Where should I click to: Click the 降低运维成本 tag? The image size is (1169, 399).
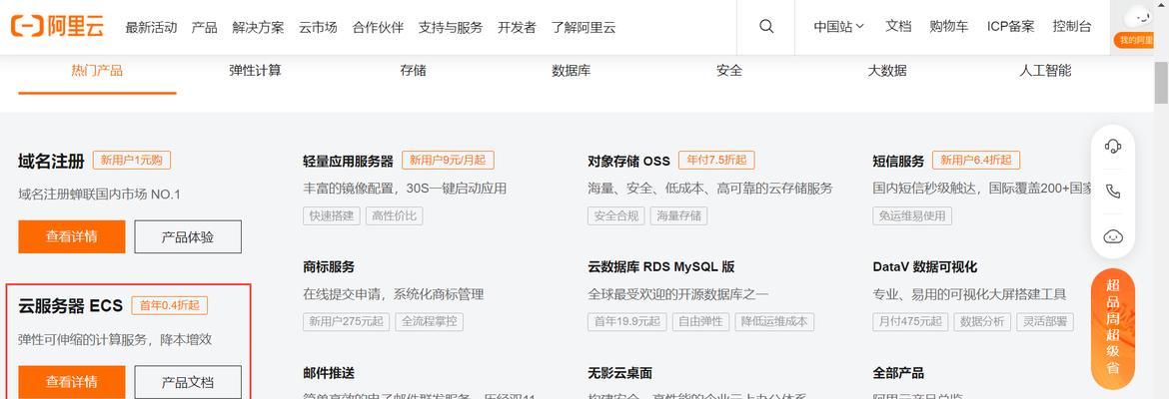point(774,321)
